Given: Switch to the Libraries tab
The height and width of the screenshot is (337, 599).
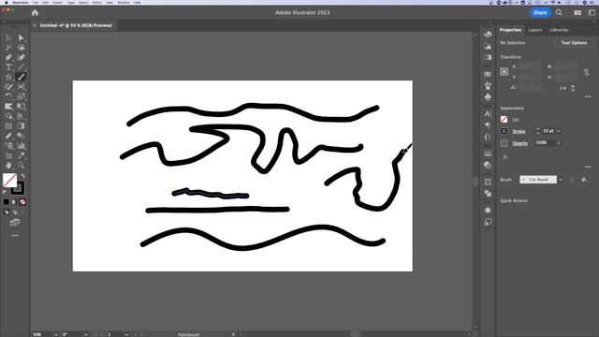Looking at the screenshot, I should pos(559,30).
